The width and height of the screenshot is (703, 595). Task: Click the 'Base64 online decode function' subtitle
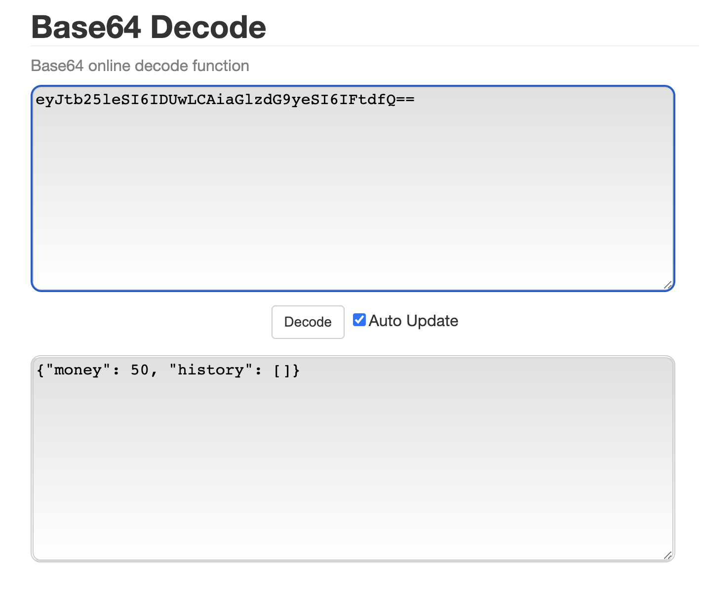[140, 66]
